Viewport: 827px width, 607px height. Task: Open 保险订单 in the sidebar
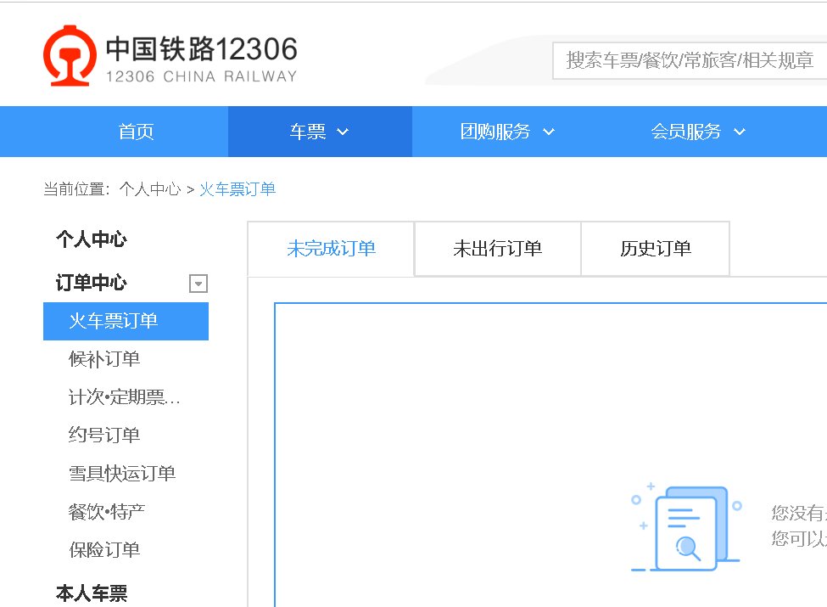click(x=103, y=549)
